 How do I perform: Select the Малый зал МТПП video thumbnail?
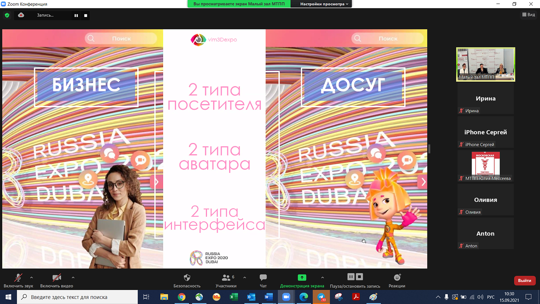point(486,64)
